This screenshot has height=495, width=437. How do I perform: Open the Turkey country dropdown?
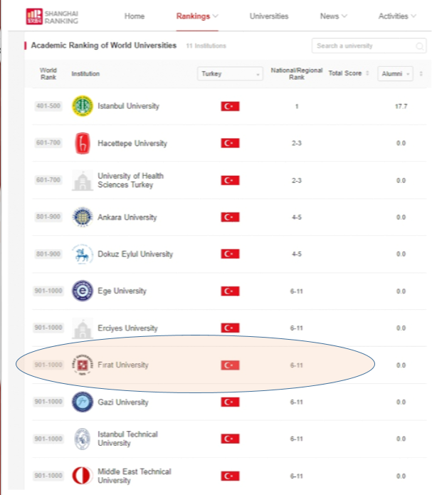click(x=230, y=74)
